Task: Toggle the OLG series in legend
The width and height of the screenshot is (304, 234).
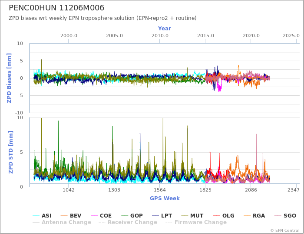Action: [224, 216]
